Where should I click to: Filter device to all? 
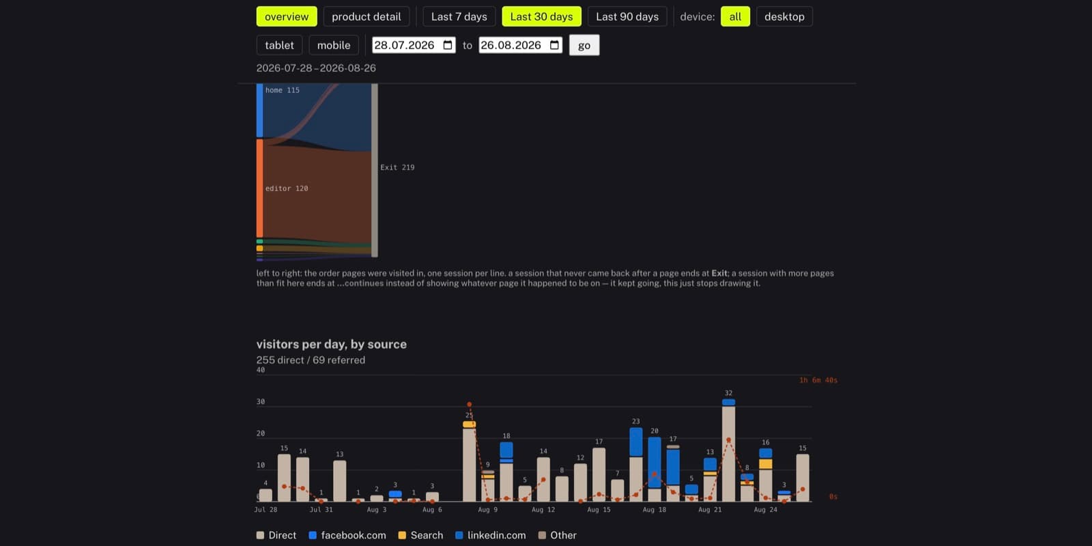[735, 16]
